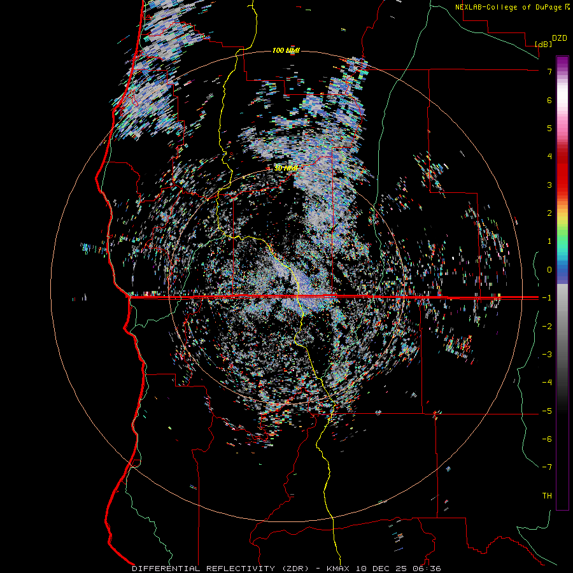Click the 2 value on the ZDR scale
The height and width of the screenshot is (573, 573).
pyautogui.click(x=549, y=213)
